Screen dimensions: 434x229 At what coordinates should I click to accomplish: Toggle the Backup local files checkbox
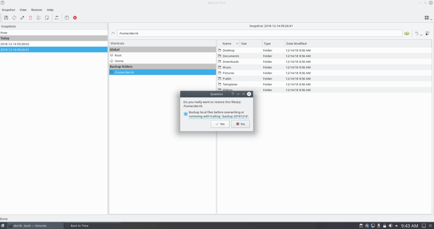(x=186, y=114)
